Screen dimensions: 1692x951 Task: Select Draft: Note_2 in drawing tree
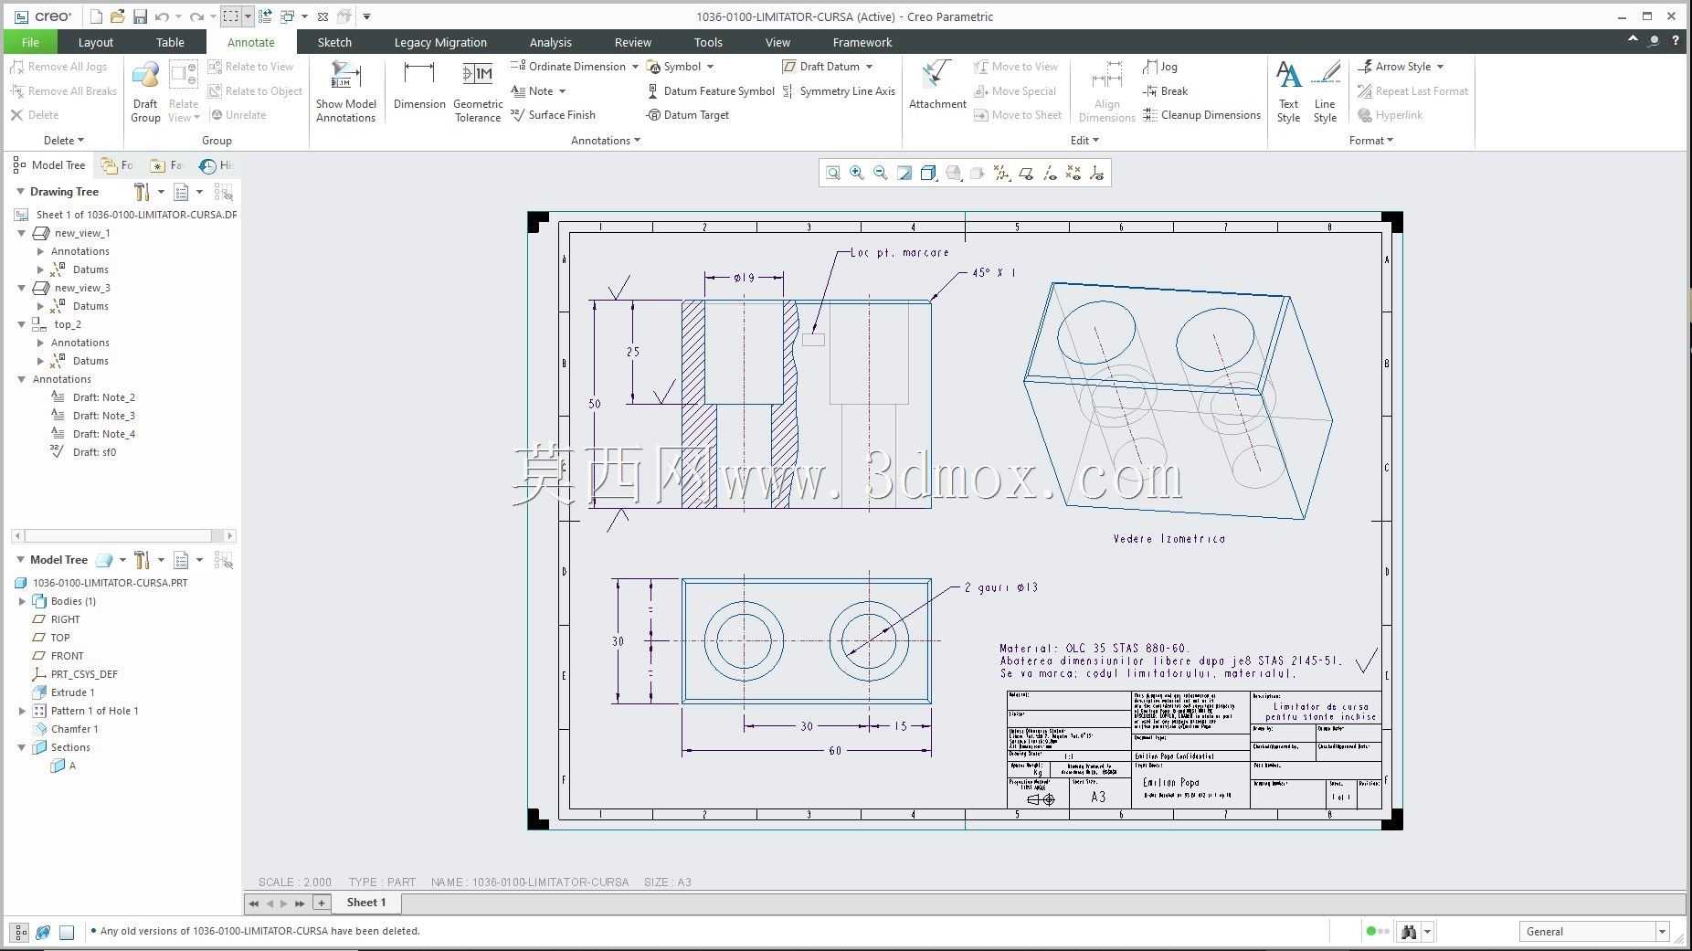(x=103, y=397)
